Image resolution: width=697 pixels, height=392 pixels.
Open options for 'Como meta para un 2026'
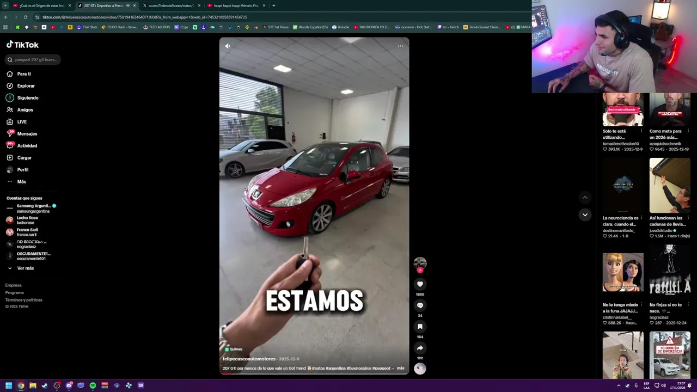[688, 131]
